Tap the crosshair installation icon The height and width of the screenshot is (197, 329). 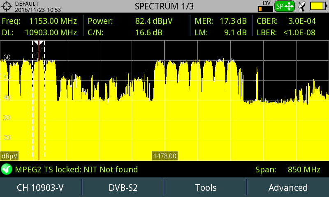tap(7, 6)
